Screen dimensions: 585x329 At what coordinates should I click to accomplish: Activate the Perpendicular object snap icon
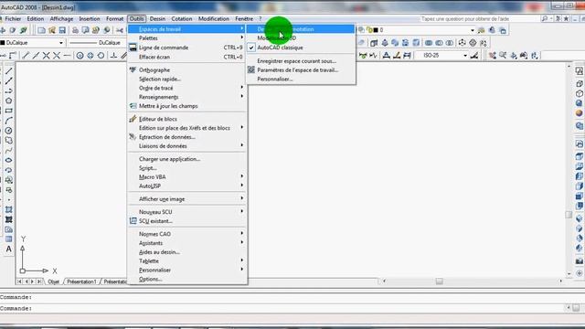(x=113, y=56)
